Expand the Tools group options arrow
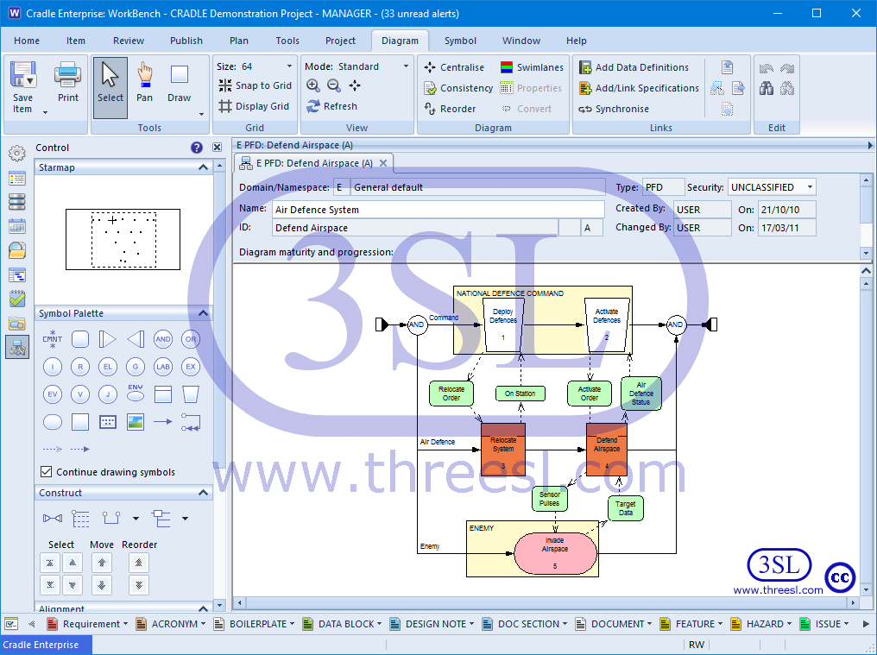This screenshot has width=877, height=655. 201,114
